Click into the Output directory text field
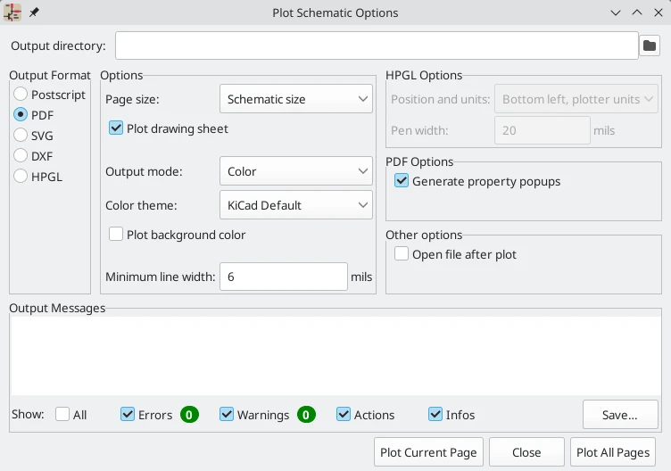 tap(377, 45)
